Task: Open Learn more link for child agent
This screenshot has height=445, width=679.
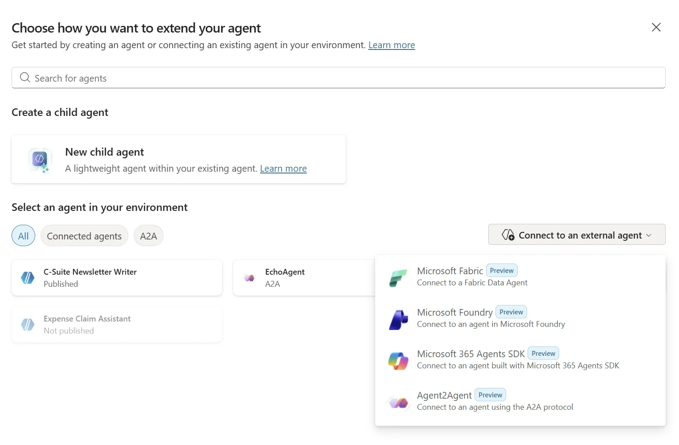Action: coord(283,169)
